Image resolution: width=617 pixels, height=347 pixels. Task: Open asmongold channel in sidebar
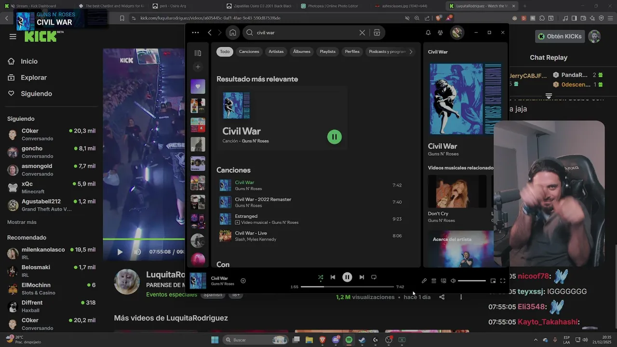click(x=51, y=169)
